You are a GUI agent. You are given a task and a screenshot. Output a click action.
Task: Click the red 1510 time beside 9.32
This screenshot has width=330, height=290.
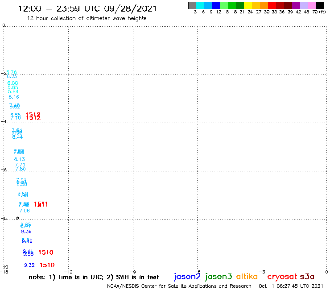(47, 265)
